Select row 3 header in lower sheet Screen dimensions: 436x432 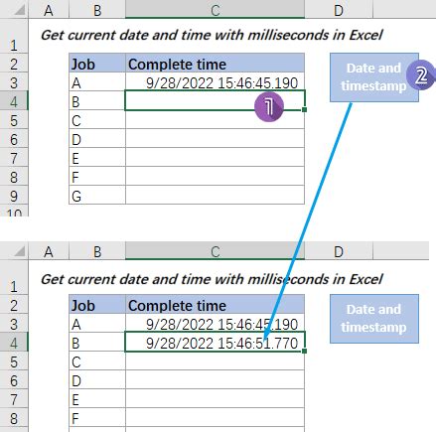click(x=14, y=323)
